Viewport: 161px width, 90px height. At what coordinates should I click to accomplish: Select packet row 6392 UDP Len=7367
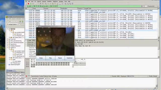[x=91, y=21]
